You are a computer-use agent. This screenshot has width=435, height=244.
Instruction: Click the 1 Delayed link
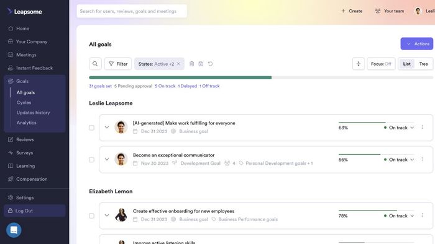(x=187, y=86)
